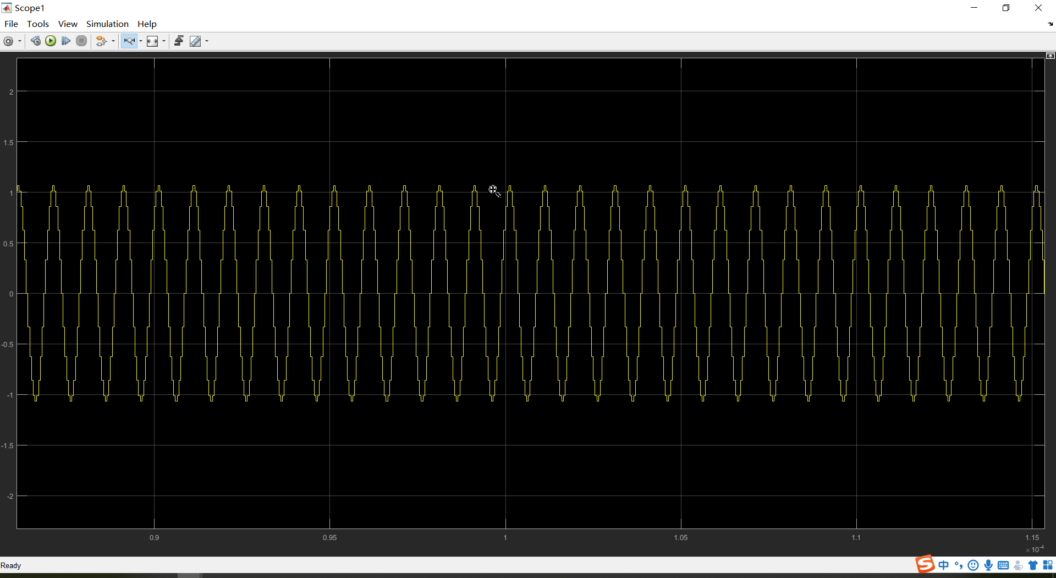Select the Sogou emoji picker icon

click(974, 565)
